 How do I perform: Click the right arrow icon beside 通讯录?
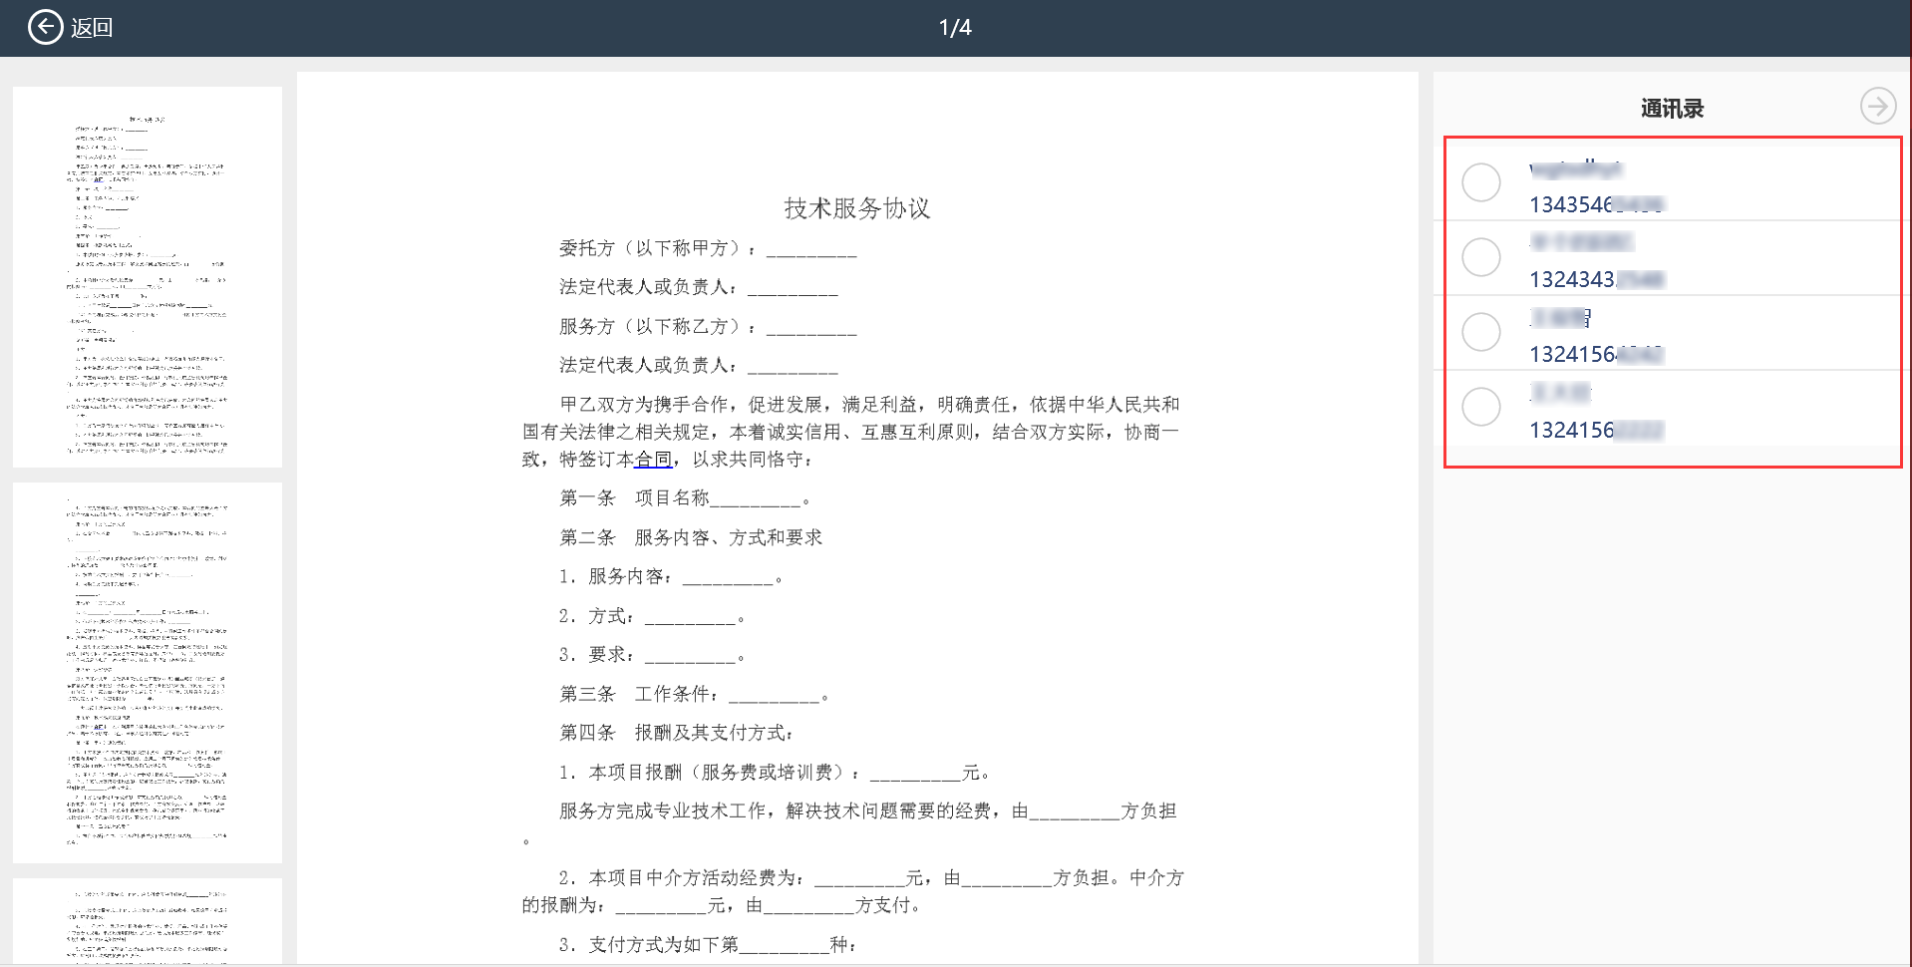1877,106
